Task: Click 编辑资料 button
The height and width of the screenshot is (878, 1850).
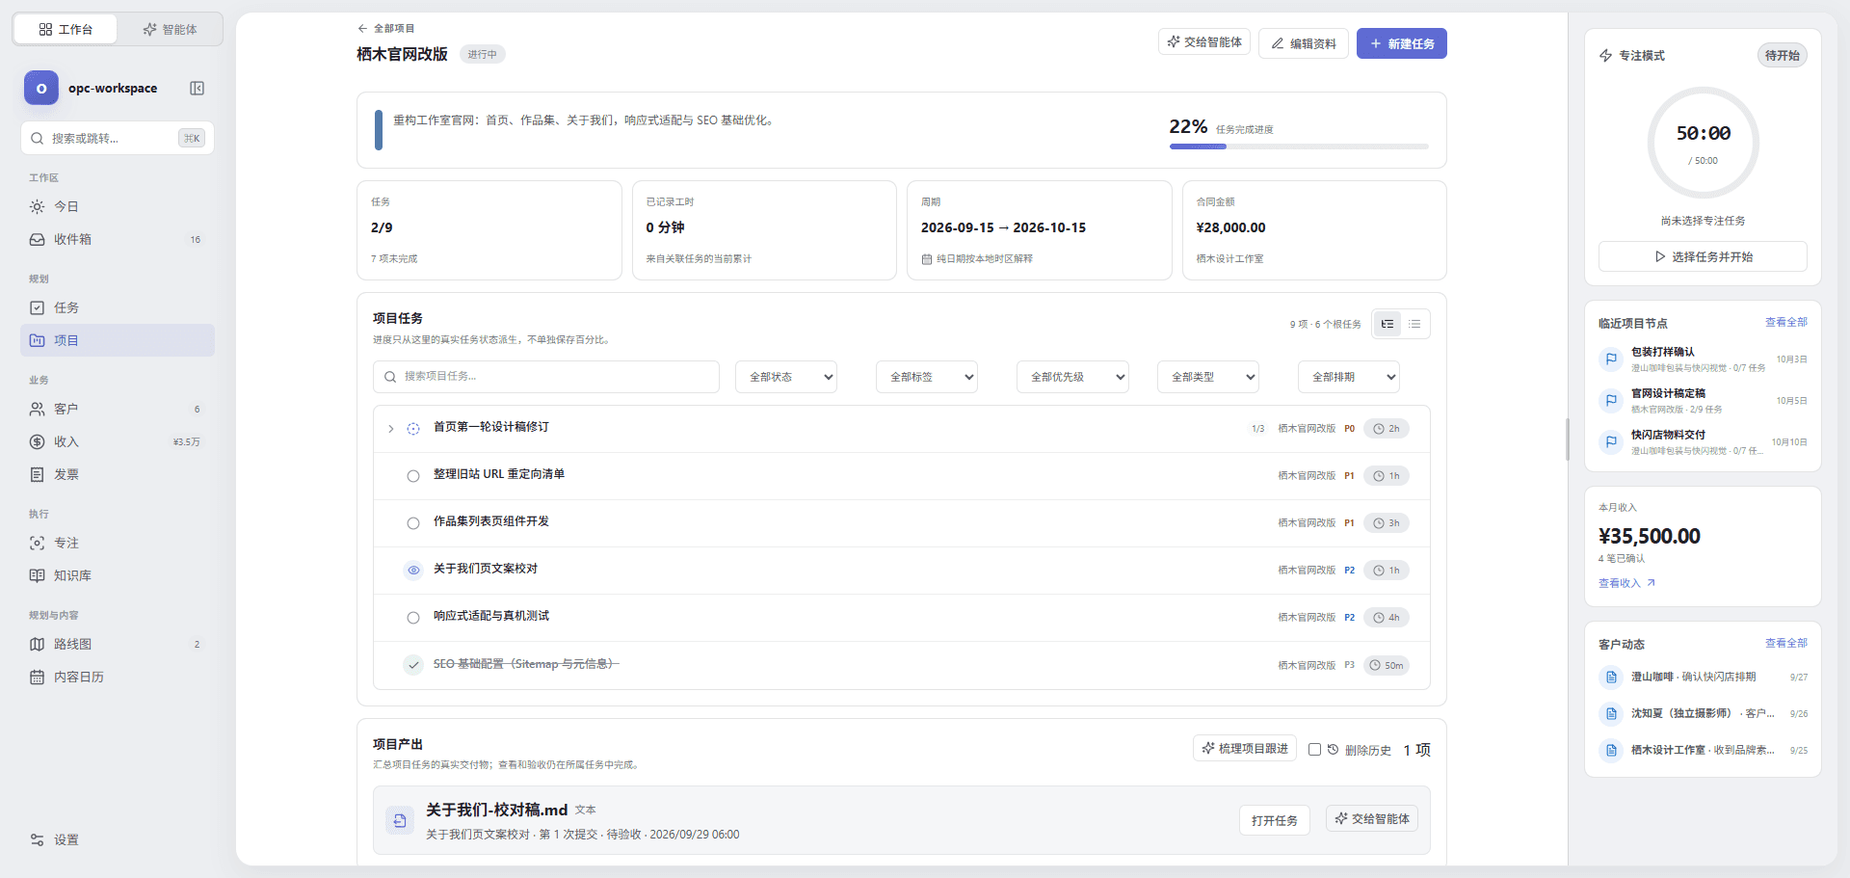Action: click(x=1303, y=43)
